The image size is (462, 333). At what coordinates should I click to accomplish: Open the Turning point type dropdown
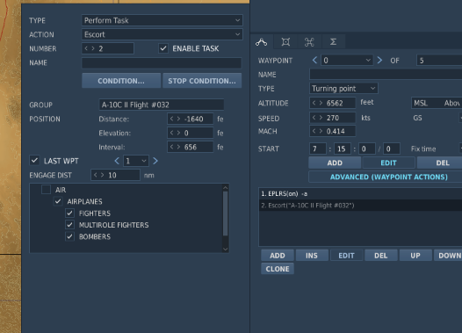pyautogui.click(x=343, y=89)
